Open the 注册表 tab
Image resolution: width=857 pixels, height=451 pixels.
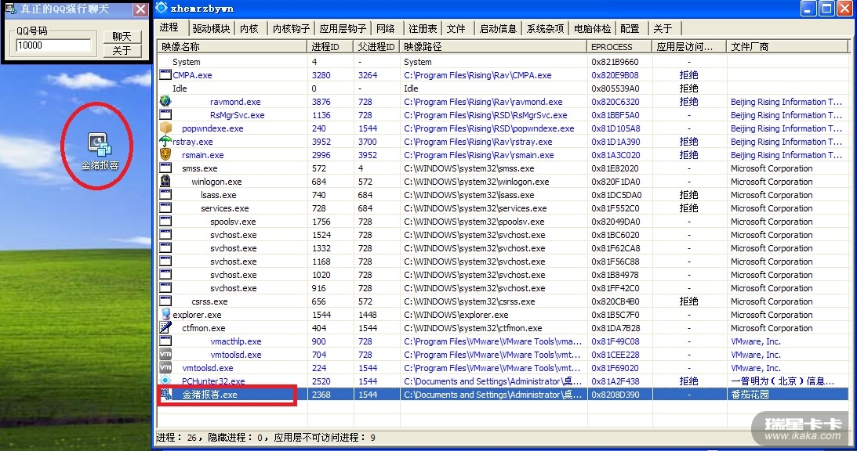click(x=423, y=28)
